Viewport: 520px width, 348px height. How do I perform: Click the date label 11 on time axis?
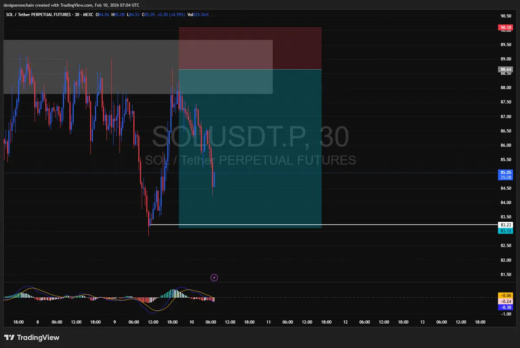pos(268,322)
